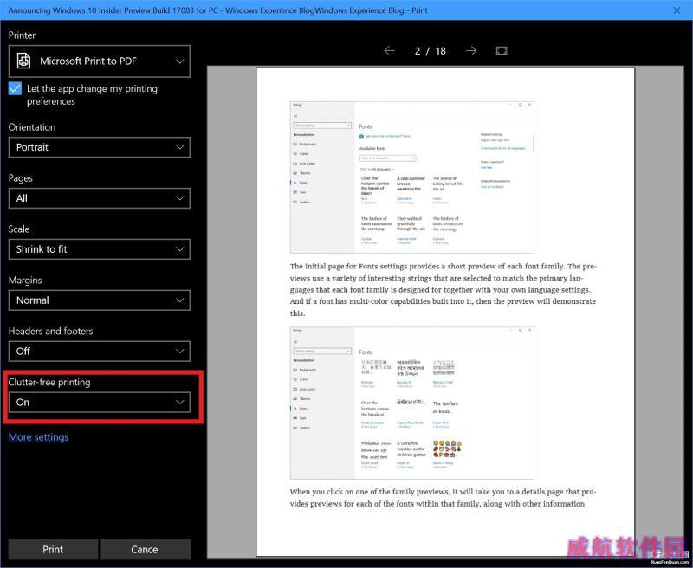This screenshot has width=693, height=568.
Task: Click the second Fonts screenshot with emoji preview
Action: (412, 403)
